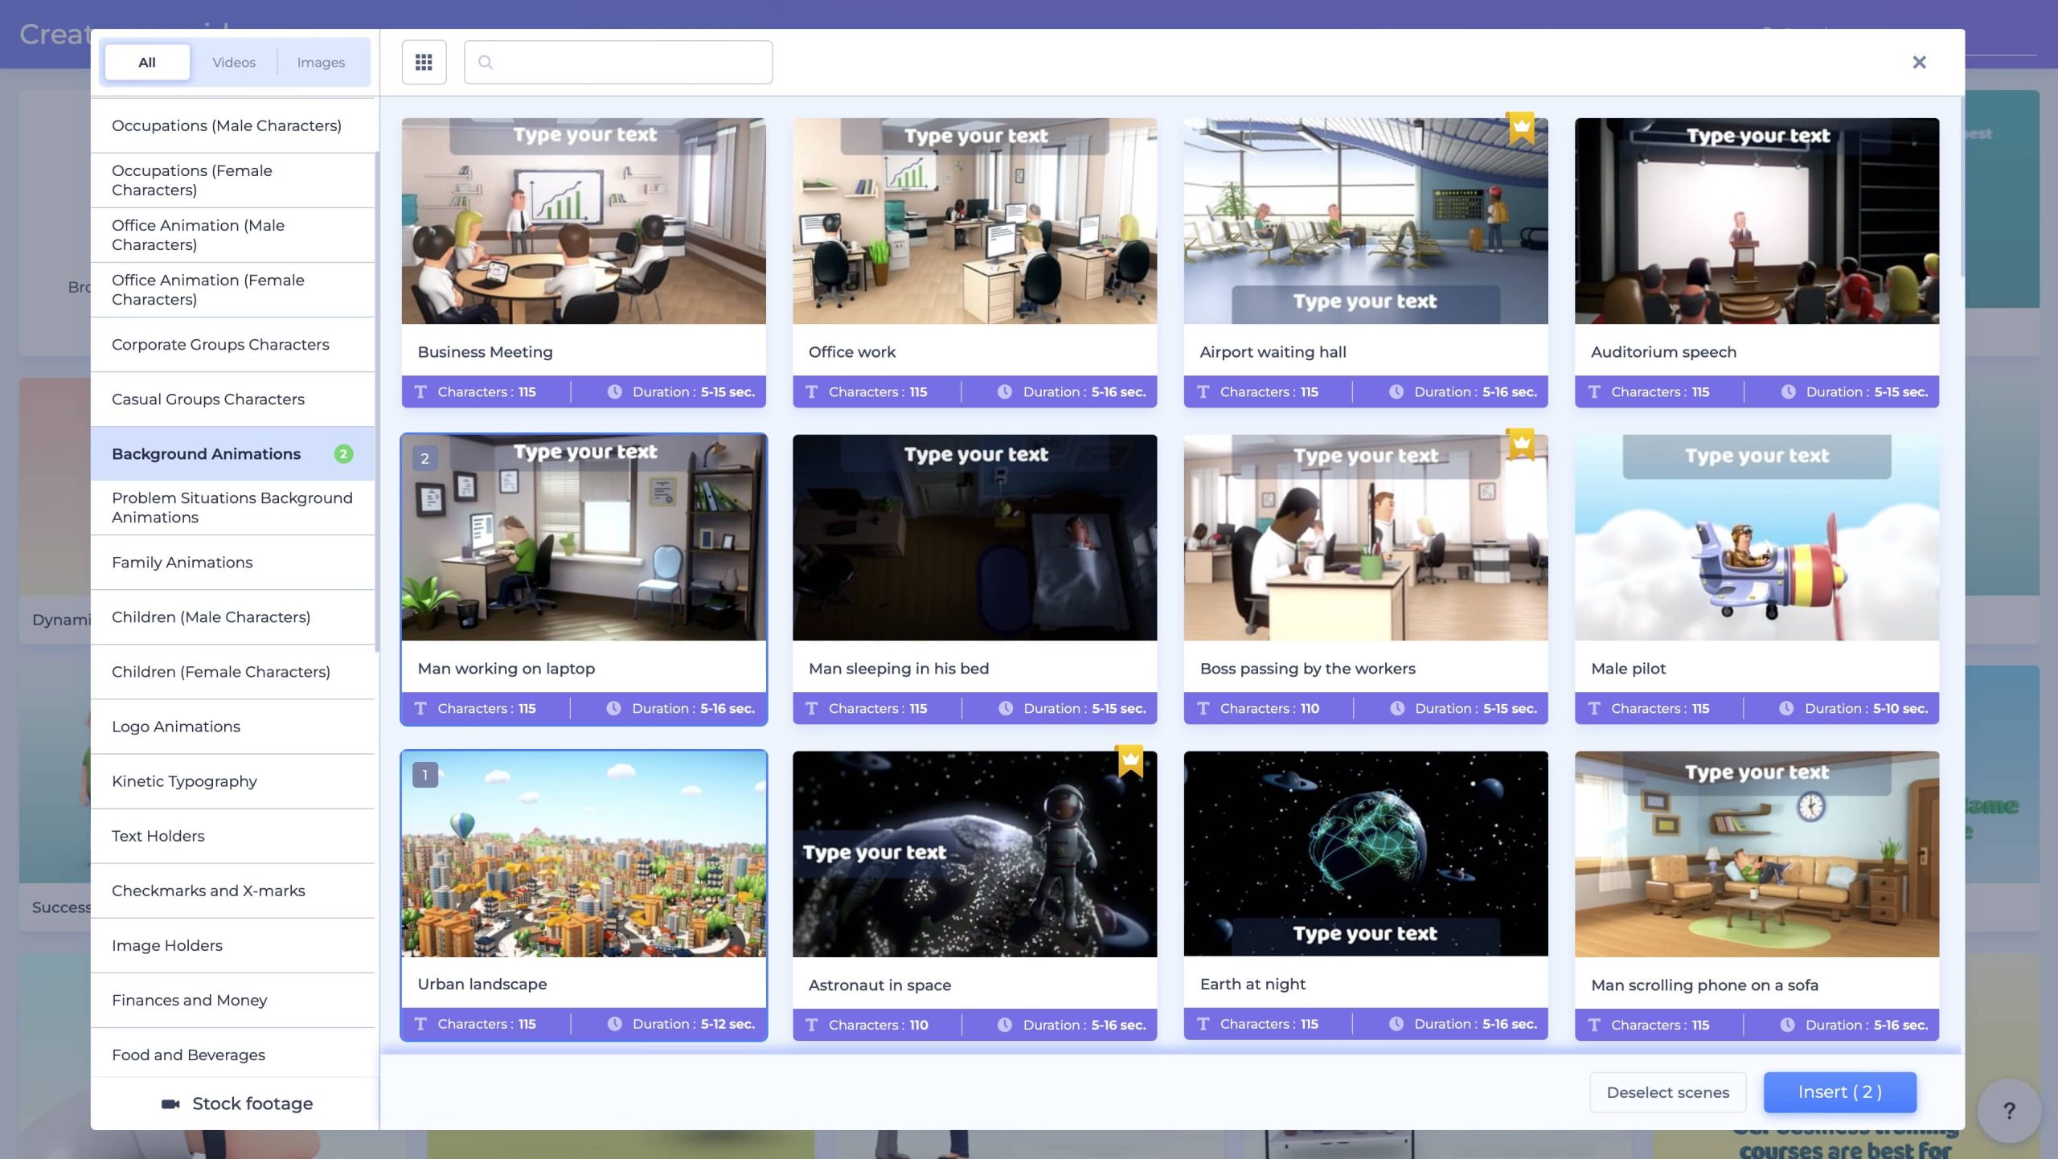The height and width of the screenshot is (1159, 2058).
Task: Click the category list scrollbar
Action: click(x=376, y=402)
